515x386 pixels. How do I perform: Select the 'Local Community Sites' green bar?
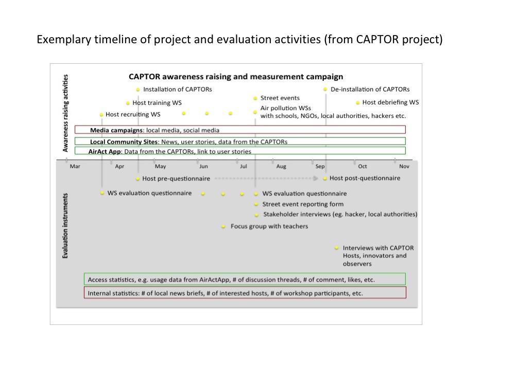pyautogui.click(x=240, y=142)
